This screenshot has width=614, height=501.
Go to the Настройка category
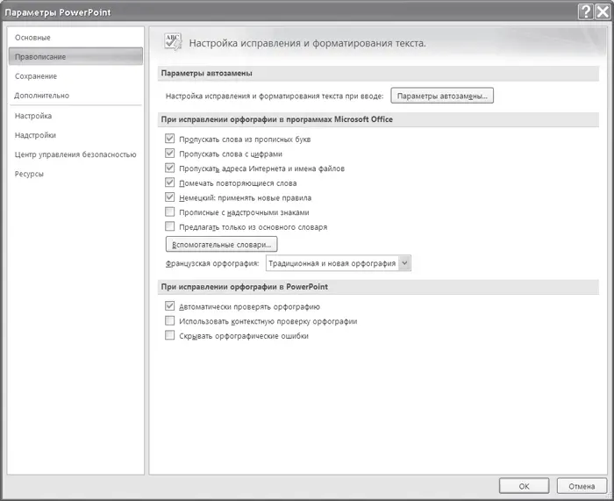(x=33, y=116)
